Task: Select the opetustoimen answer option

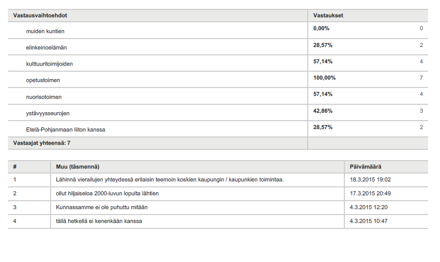Action: (x=43, y=81)
